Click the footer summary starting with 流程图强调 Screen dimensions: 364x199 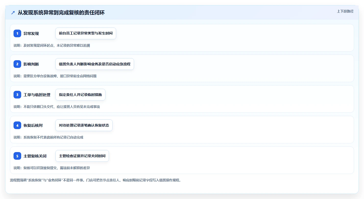pos(95,180)
